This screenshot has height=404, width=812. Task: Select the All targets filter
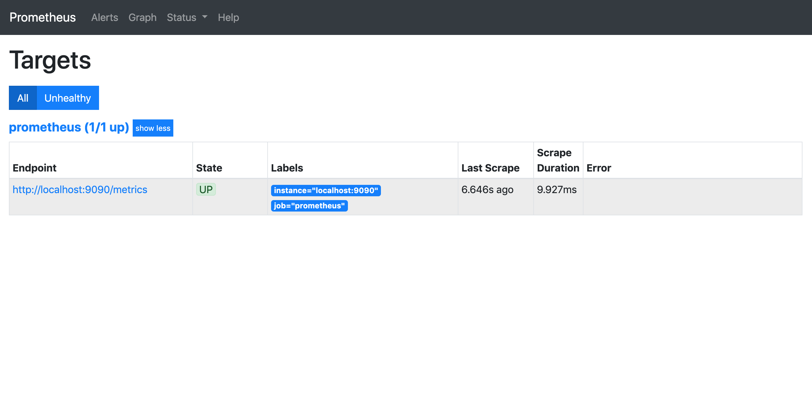[23, 98]
